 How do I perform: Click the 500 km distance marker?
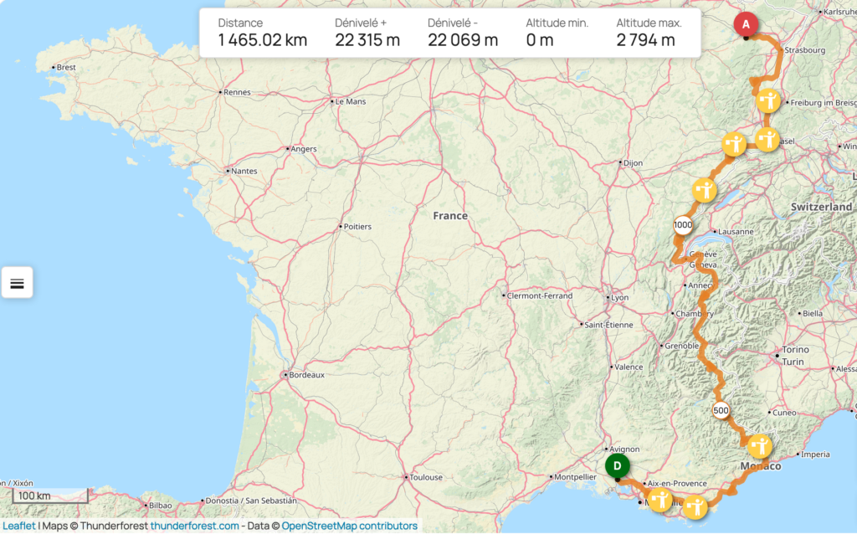pyautogui.click(x=721, y=410)
